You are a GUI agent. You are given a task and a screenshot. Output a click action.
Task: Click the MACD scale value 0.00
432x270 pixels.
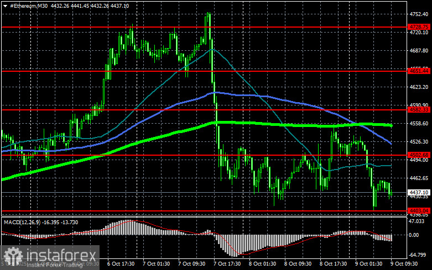pos(414,235)
